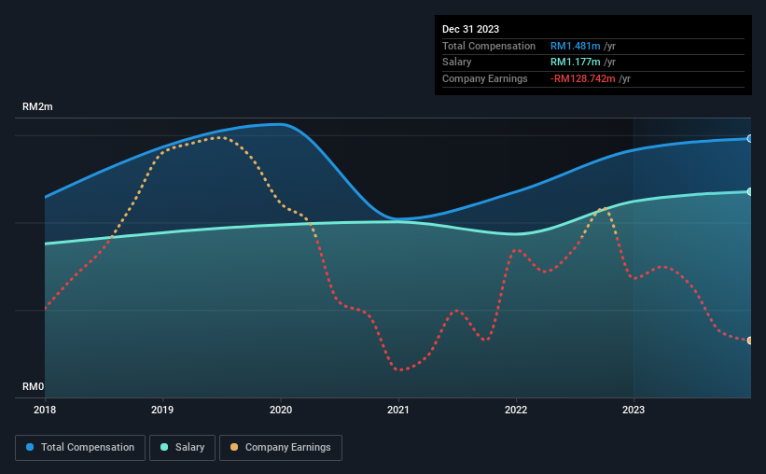The width and height of the screenshot is (766, 474).
Task: Select the Company Earnings endpoint marker on chart
Action: [750, 341]
